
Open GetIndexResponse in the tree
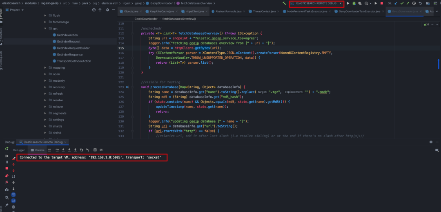point(67,55)
